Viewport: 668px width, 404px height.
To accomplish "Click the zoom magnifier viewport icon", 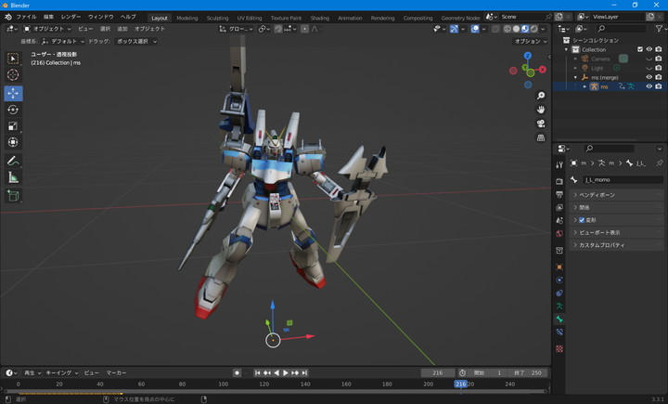I will click(541, 96).
